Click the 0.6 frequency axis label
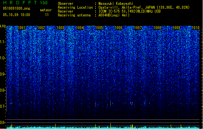This screenshot has height=129, width=203. click(x=3, y=123)
